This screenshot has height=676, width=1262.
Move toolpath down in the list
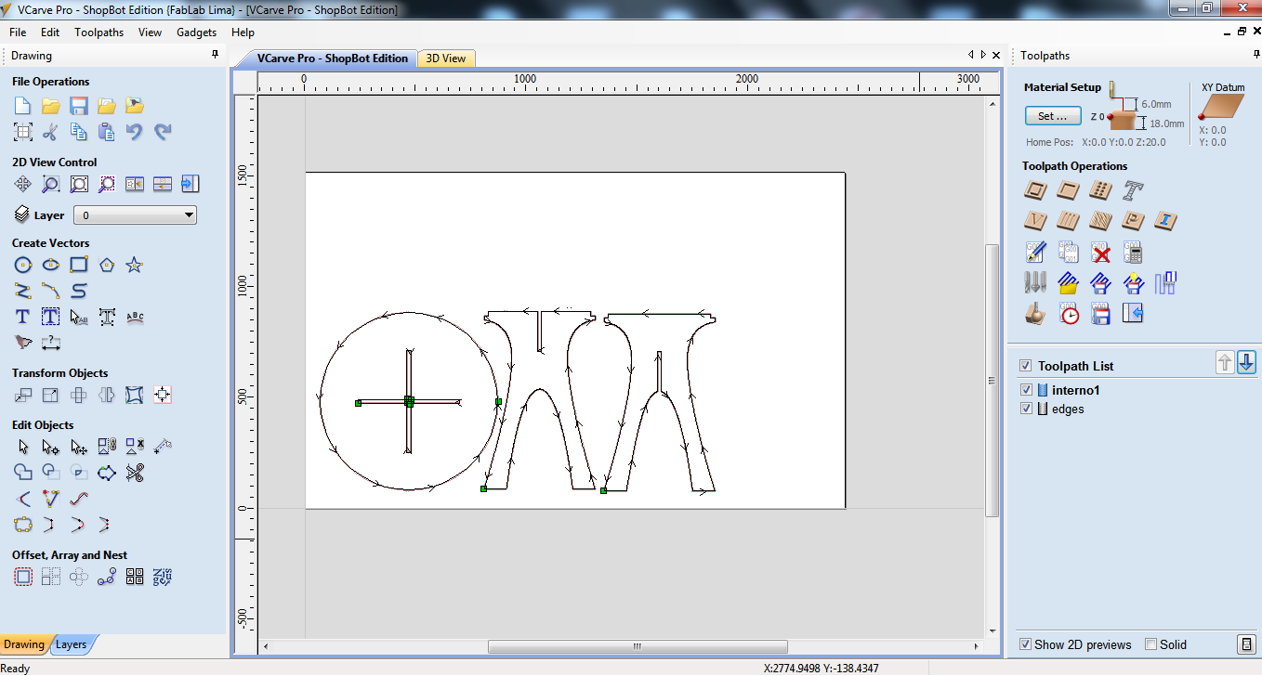point(1246,363)
